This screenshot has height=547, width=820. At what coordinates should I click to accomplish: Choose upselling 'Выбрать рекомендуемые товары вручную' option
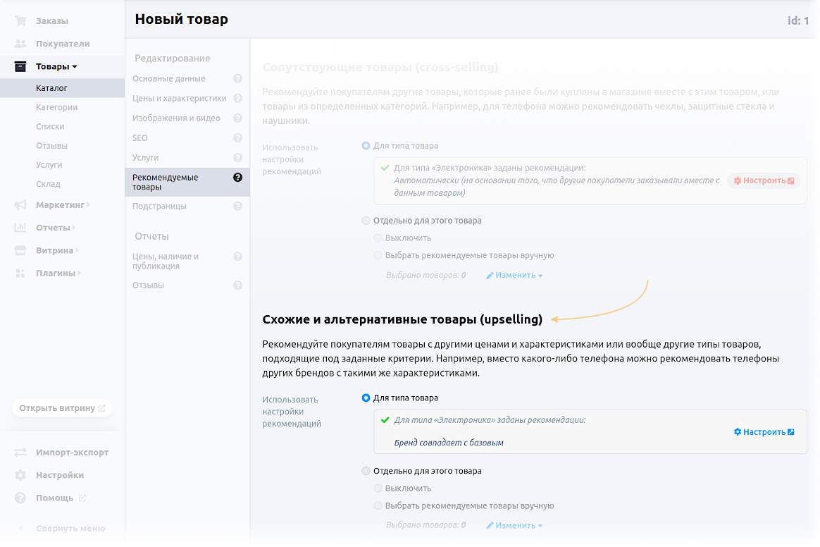(378, 505)
